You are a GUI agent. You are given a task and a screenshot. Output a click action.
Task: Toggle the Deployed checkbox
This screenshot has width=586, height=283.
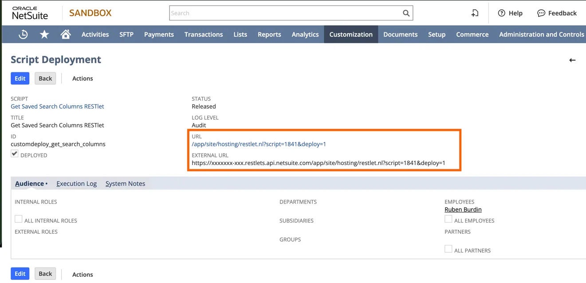pyautogui.click(x=15, y=154)
